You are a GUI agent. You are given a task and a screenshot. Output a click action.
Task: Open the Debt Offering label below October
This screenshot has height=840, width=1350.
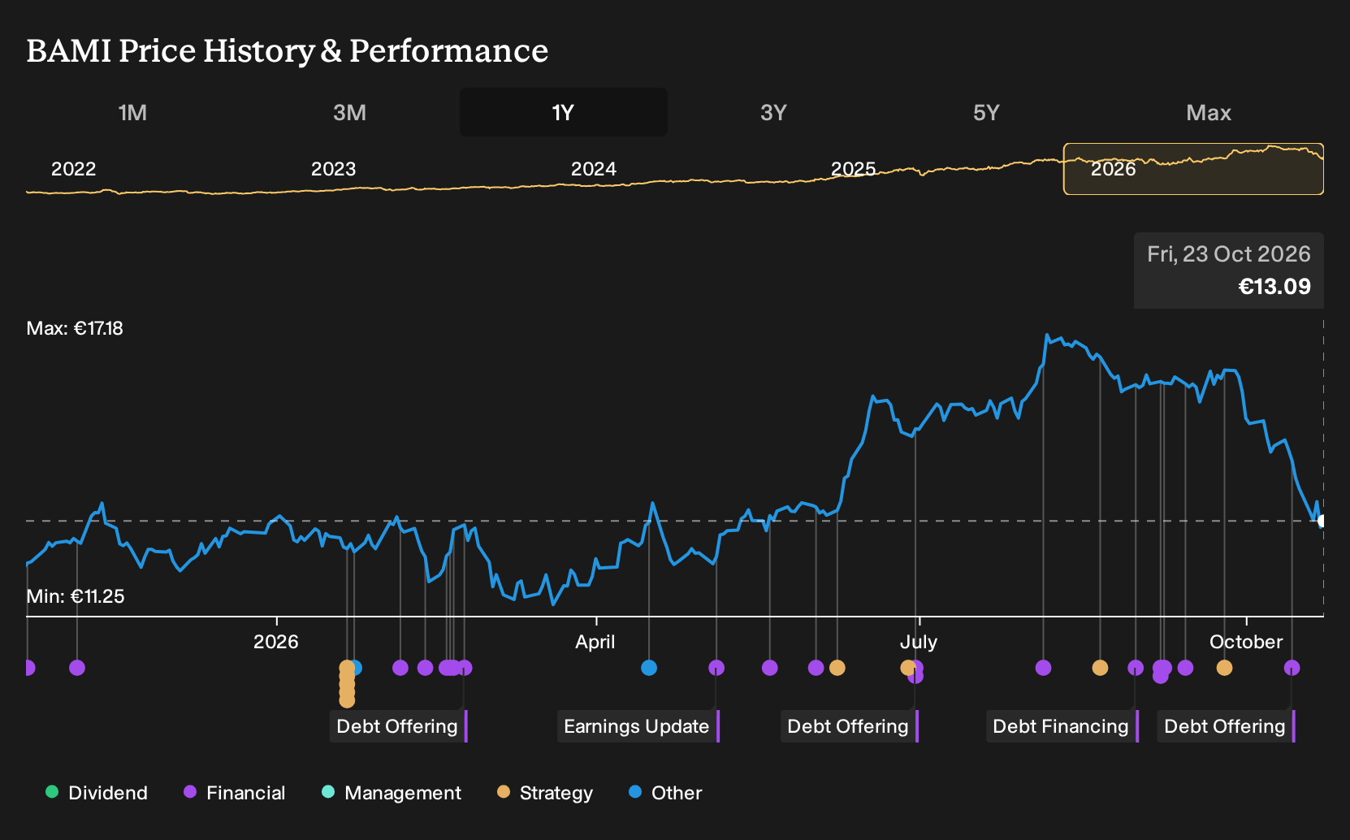point(1227,726)
